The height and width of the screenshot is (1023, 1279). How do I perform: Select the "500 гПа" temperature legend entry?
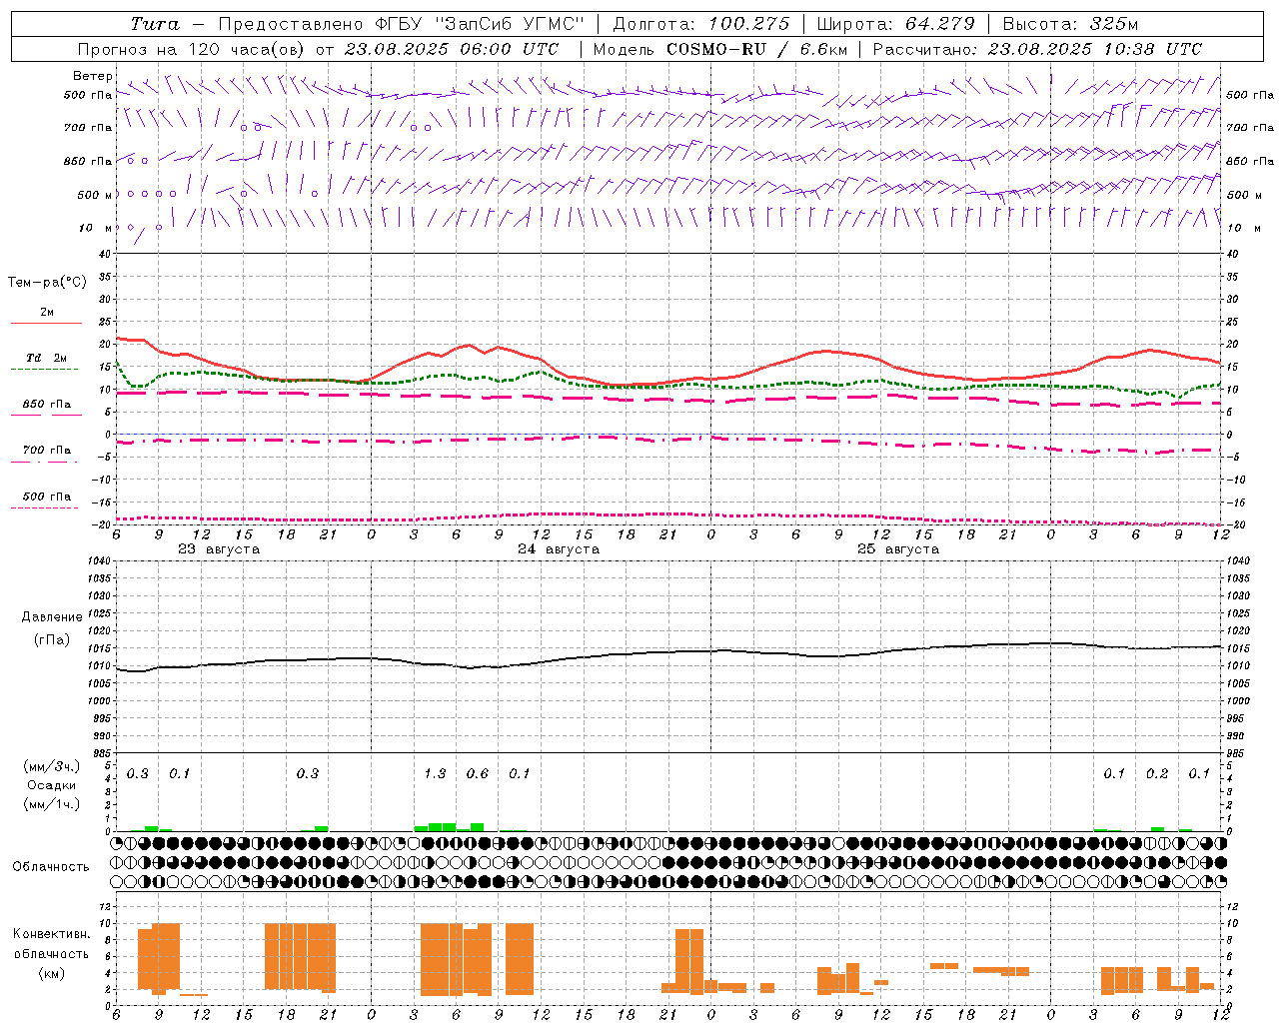click(47, 497)
